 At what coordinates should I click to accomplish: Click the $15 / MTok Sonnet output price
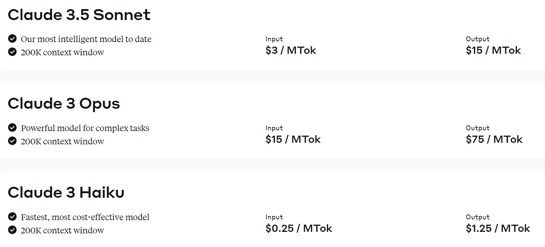pyautogui.click(x=493, y=50)
